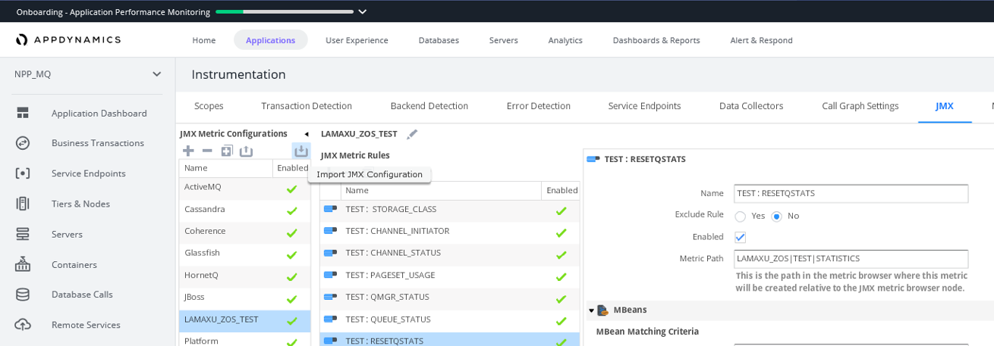Screen dimensions: 994x346
Task: Open Alert & Respond menu
Action: [x=761, y=40]
